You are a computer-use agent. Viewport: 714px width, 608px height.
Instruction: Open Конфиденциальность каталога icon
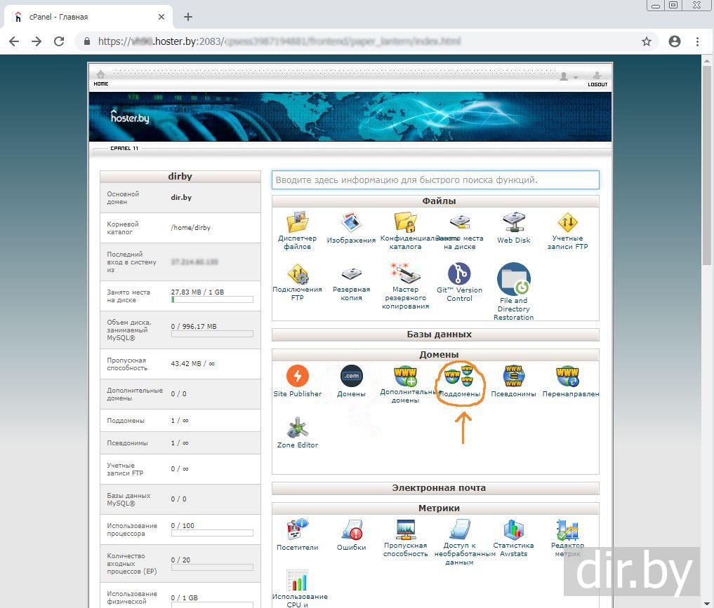[x=405, y=222]
